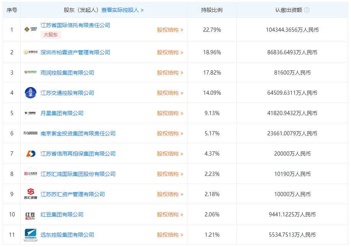351x247 pixels.
Task: Select the 9.13% shareholding cell
Action: (212, 113)
